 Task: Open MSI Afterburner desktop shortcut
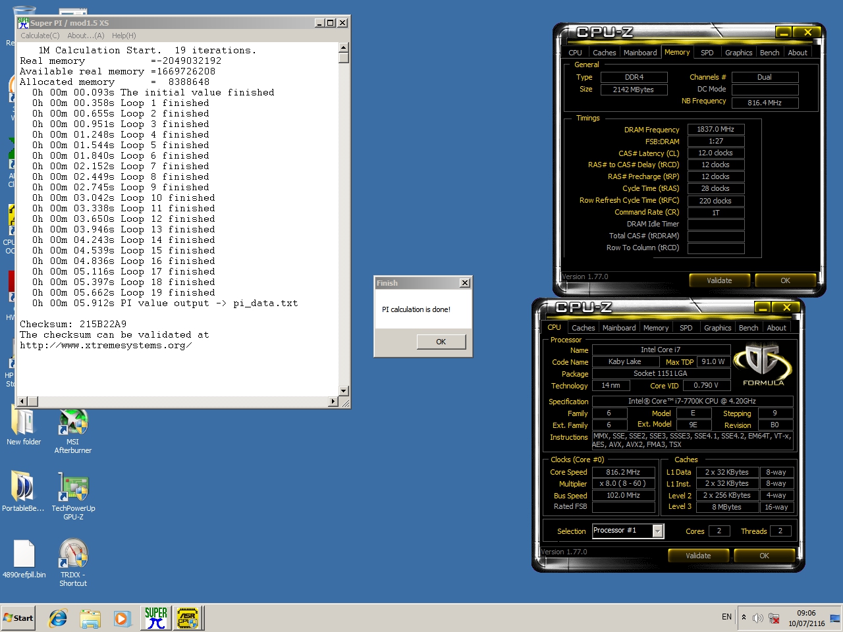(72, 425)
